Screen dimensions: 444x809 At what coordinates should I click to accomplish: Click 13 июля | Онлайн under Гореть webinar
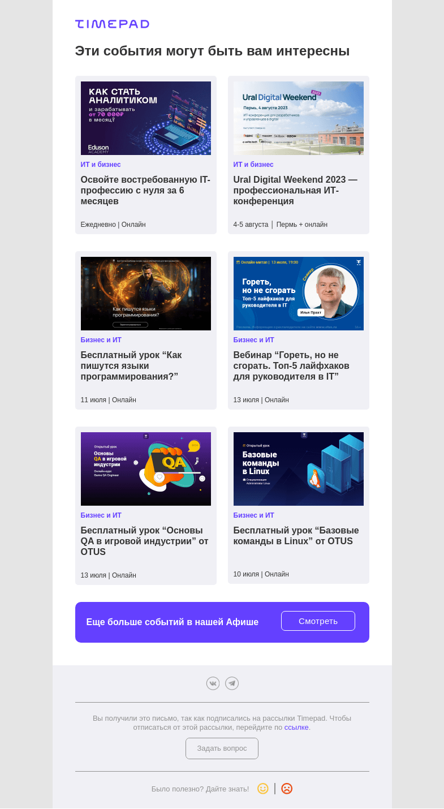click(x=261, y=400)
